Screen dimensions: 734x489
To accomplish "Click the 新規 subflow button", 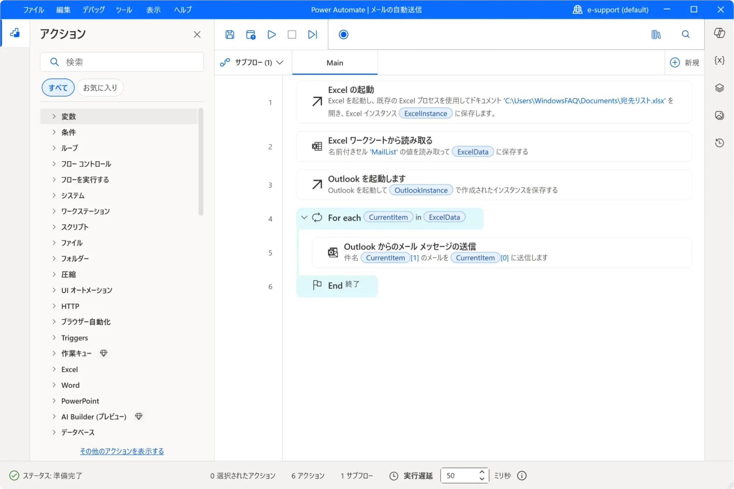I will click(685, 63).
